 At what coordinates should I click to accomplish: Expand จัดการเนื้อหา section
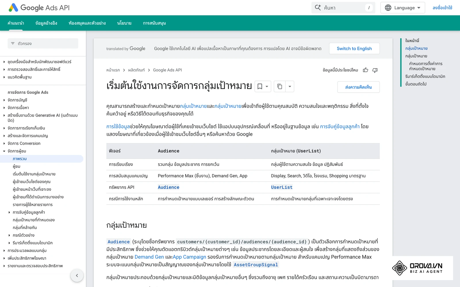click(4, 108)
